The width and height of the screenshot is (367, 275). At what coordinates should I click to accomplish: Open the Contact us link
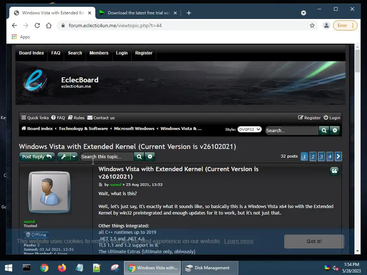pyautogui.click(x=101, y=117)
